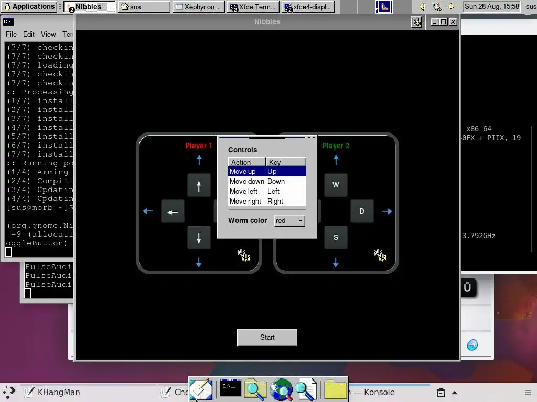Click the blue round arrow button at right
Image resolution: width=537 pixels, height=402 pixels.
pos(472,344)
